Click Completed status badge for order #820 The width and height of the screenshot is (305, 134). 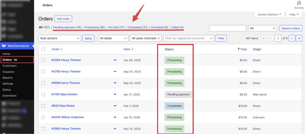(174, 106)
